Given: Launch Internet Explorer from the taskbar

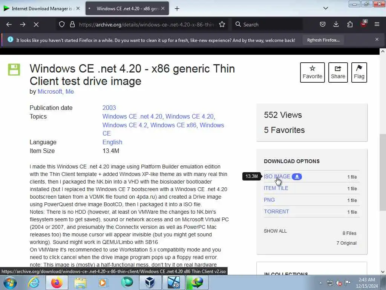Looking at the screenshot, I should click(x=34, y=282).
